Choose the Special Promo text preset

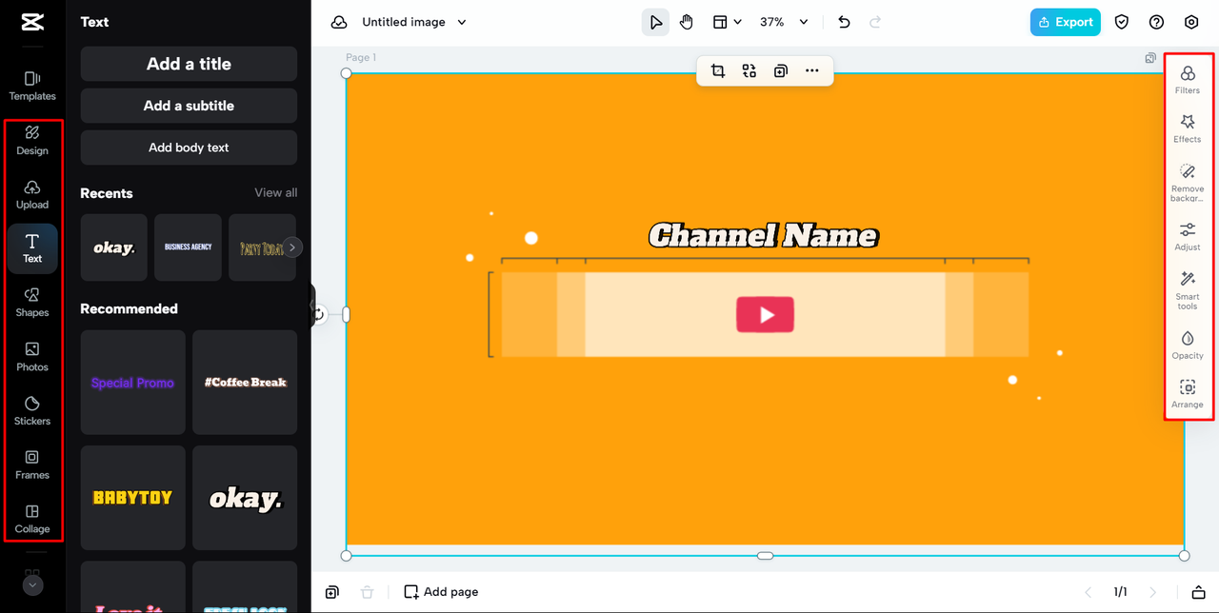(132, 383)
